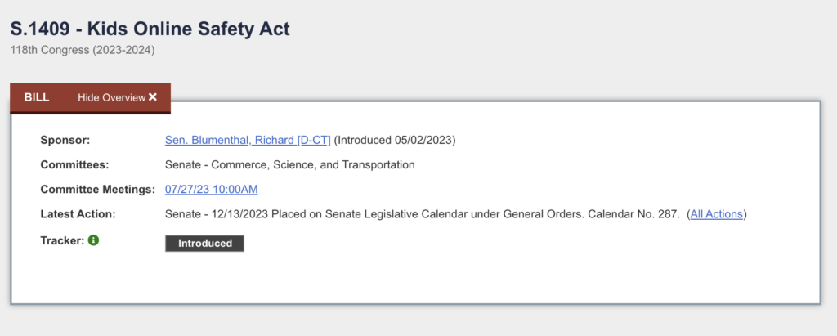The image size is (837, 336).
Task: Click the 118th Congress (2023-2024) subtitle
Action: (83, 52)
